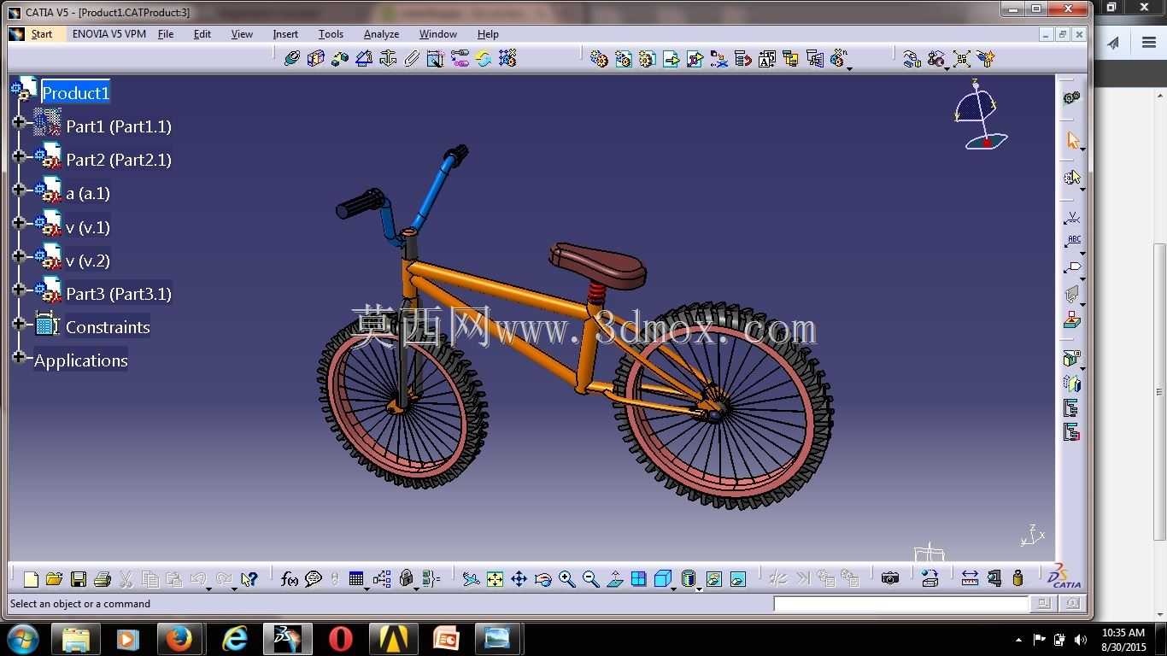This screenshot has width=1167, height=656.
Task: Open the Insert menu
Action: (285, 34)
